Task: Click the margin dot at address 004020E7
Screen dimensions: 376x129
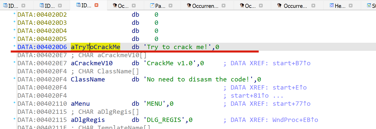Action: (x=14, y=63)
